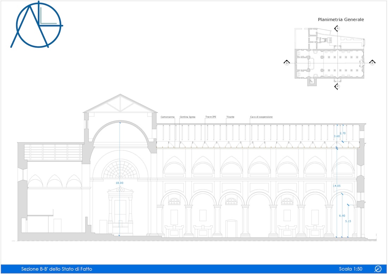Select the Centina lignea annotation
388x274 pixels.
(x=187, y=117)
